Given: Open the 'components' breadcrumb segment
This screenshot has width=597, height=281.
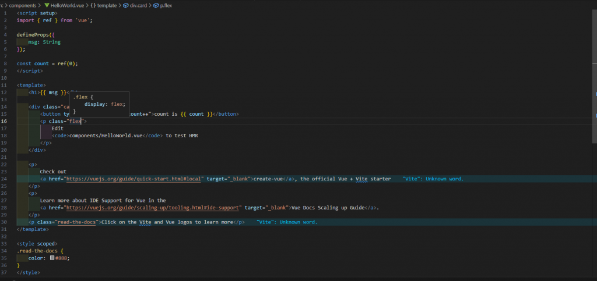Looking at the screenshot, I should 23,6.
